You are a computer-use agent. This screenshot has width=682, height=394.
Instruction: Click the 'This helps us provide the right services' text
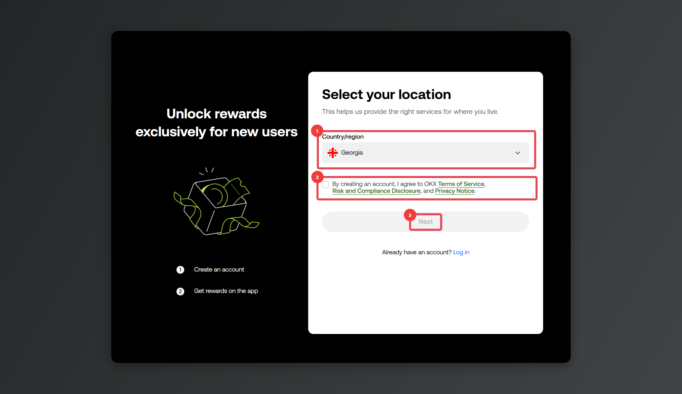[410, 111]
